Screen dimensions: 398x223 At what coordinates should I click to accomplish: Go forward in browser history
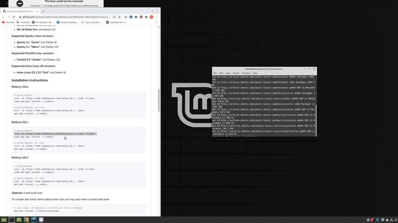coord(8,17)
